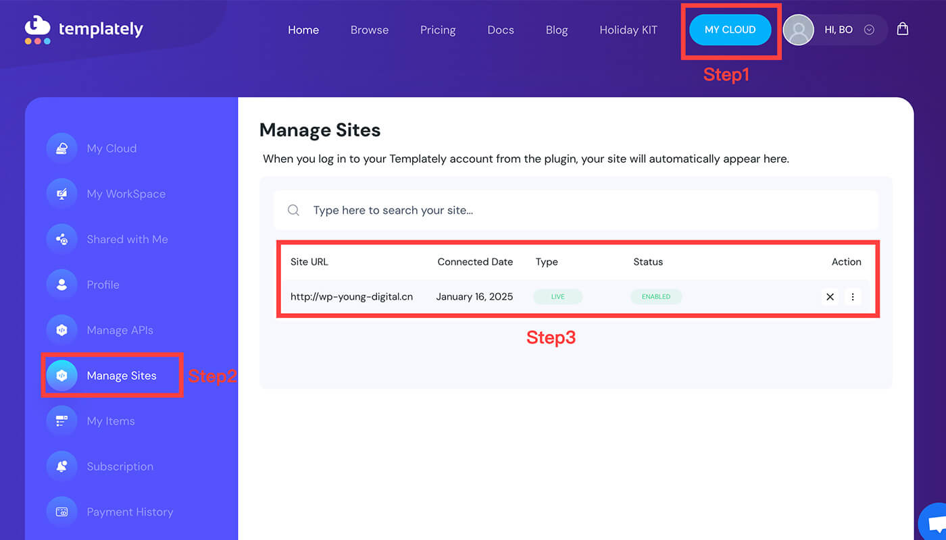Click the Type column header
Viewport: 946px width, 540px height.
coord(547,262)
